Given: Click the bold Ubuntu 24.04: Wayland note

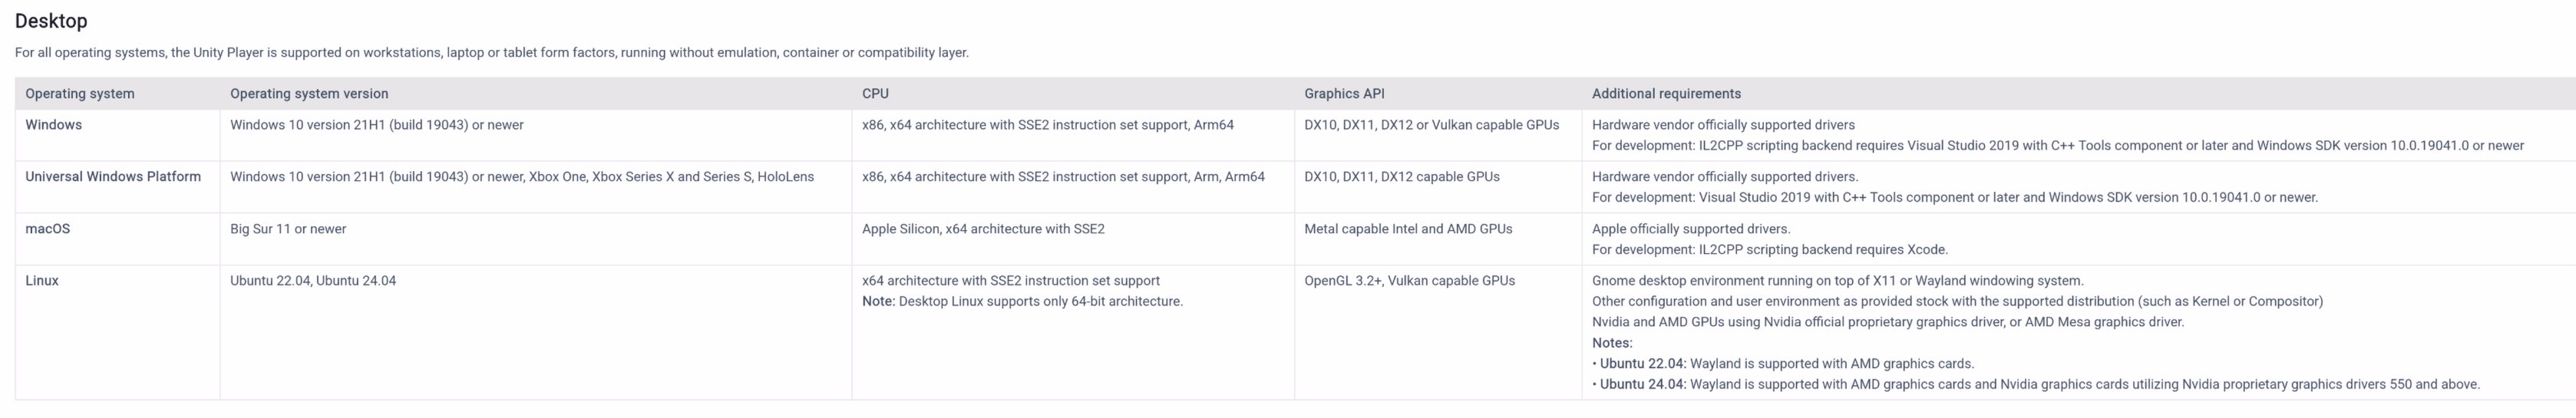Looking at the screenshot, I should click(x=1642, y=385).
